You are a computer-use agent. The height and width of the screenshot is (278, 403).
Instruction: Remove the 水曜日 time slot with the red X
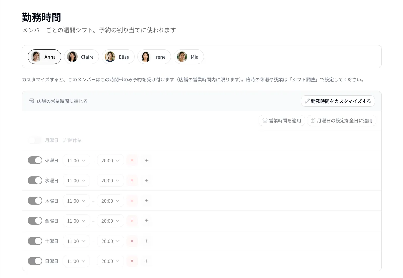click(132, 180)
